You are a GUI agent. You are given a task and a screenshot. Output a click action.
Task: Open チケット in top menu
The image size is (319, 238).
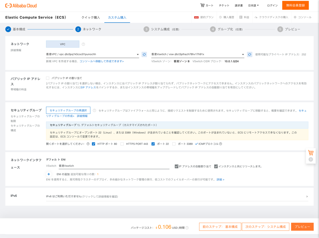tap(224, 5)
